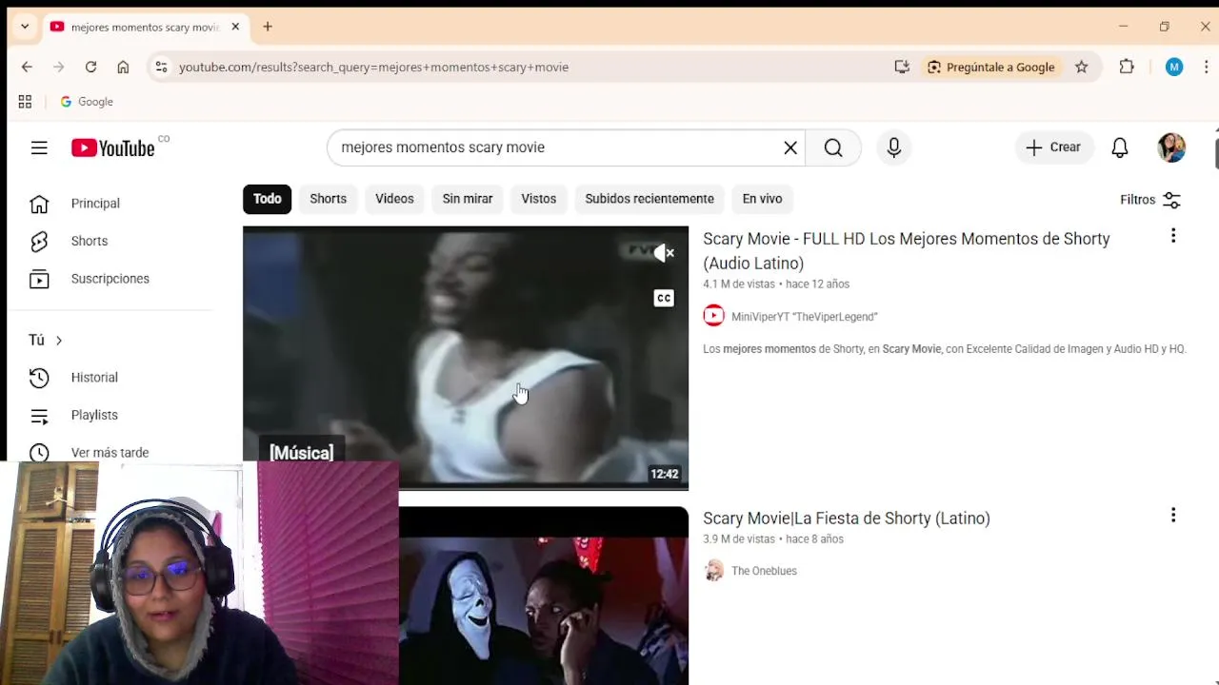Open the tab search dropdown arrow
This screenshot has height=685, width=1219.
point(25,27)
